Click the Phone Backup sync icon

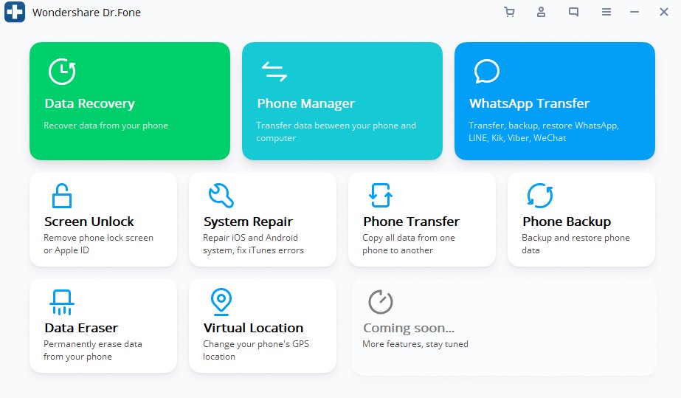(x=540, y=196)
